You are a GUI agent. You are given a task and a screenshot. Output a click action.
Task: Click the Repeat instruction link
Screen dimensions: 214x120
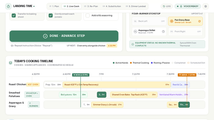click(32, 46)
